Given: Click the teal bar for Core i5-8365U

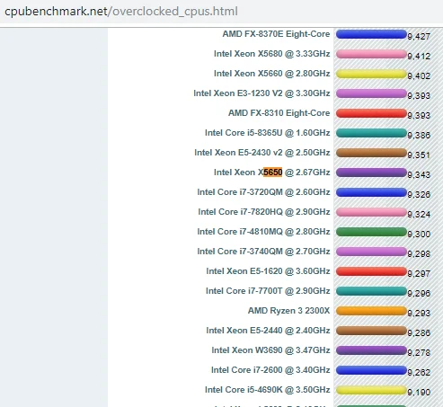Looking at the screenshot, I should pos(371,133).
